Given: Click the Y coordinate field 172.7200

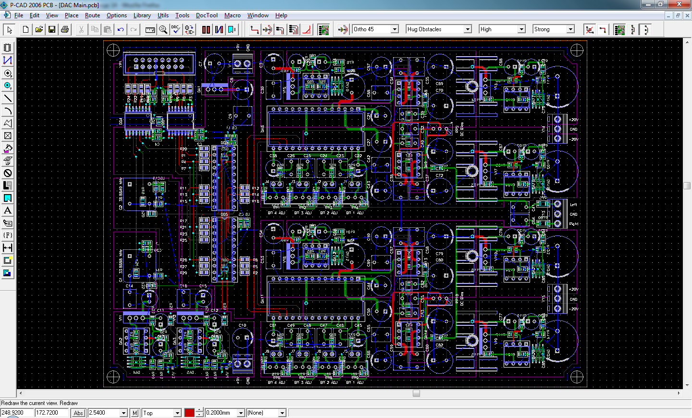Looking at the screenshot, I should (x=52, y=413).
